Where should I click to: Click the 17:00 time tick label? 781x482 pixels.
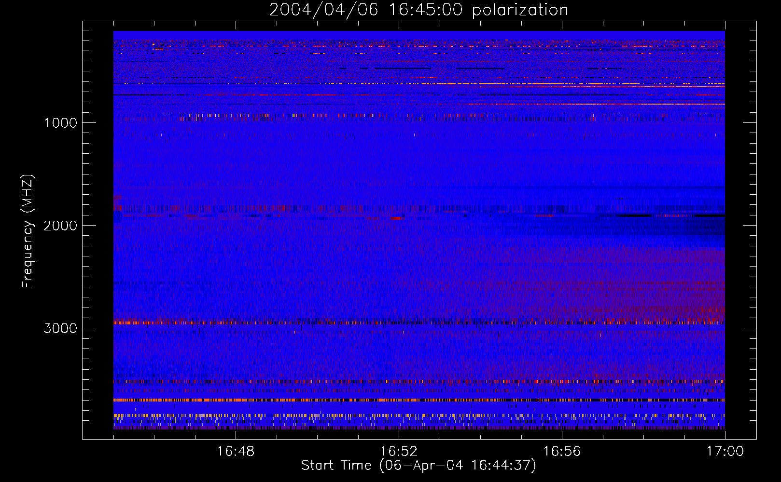pyautogui.click(x=725, y=452)
